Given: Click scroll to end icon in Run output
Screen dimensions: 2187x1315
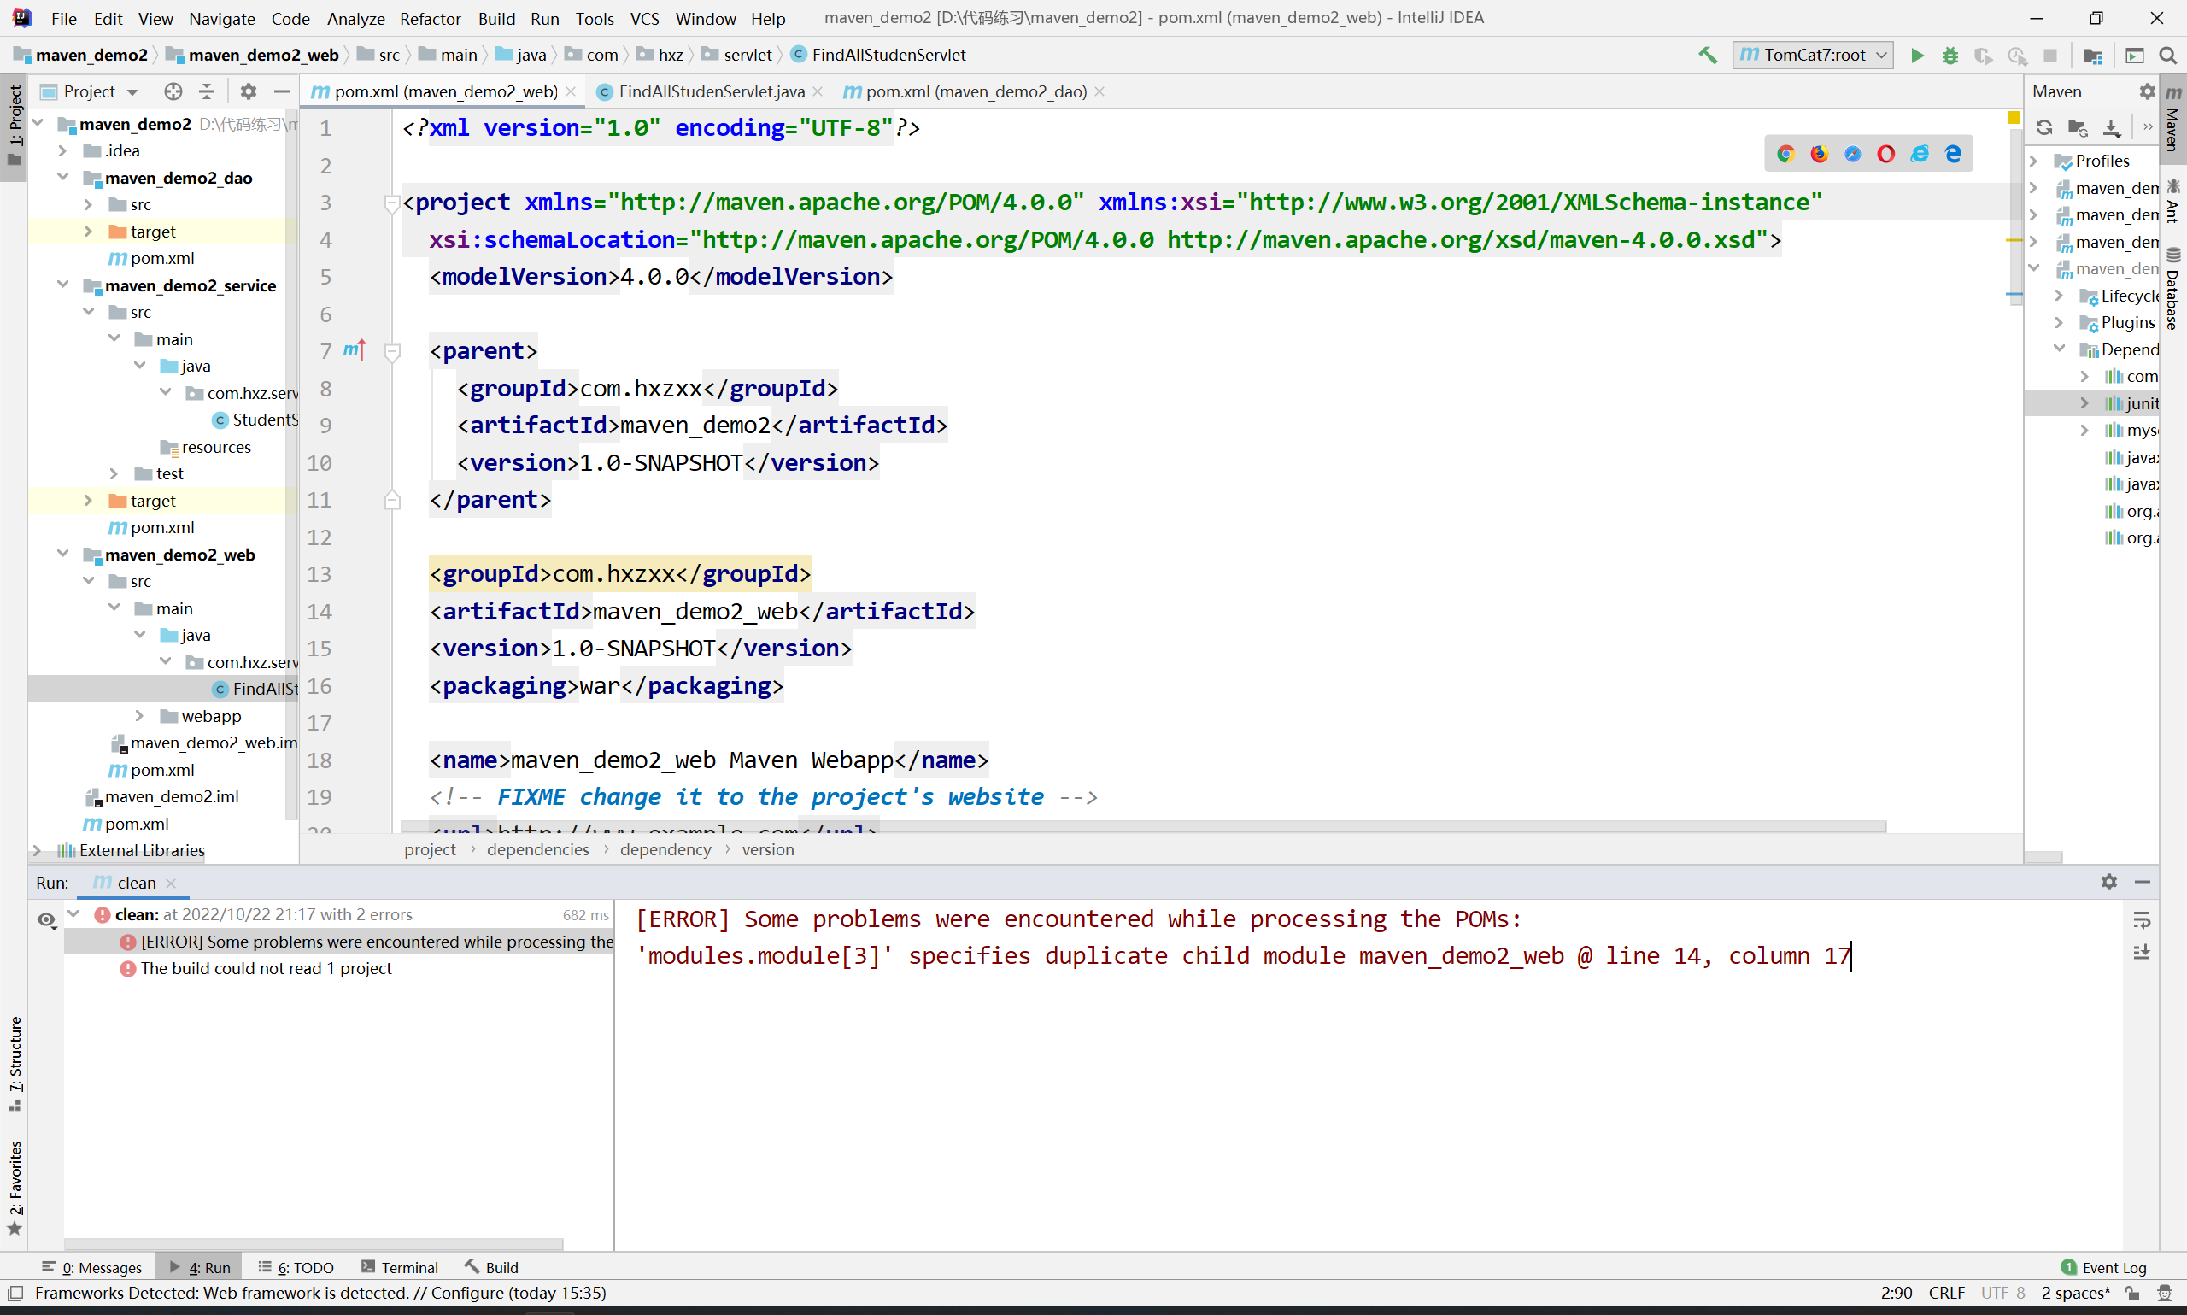Looking at the screenshot, I should pos(2142,953).
